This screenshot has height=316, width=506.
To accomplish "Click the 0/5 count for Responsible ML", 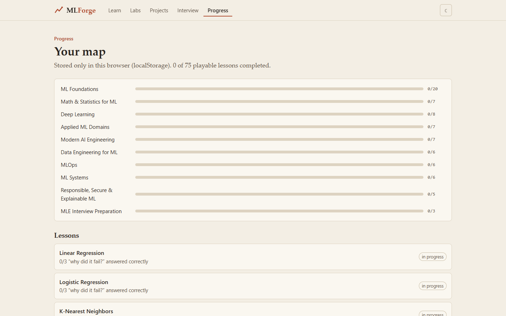I will point(432,194).
